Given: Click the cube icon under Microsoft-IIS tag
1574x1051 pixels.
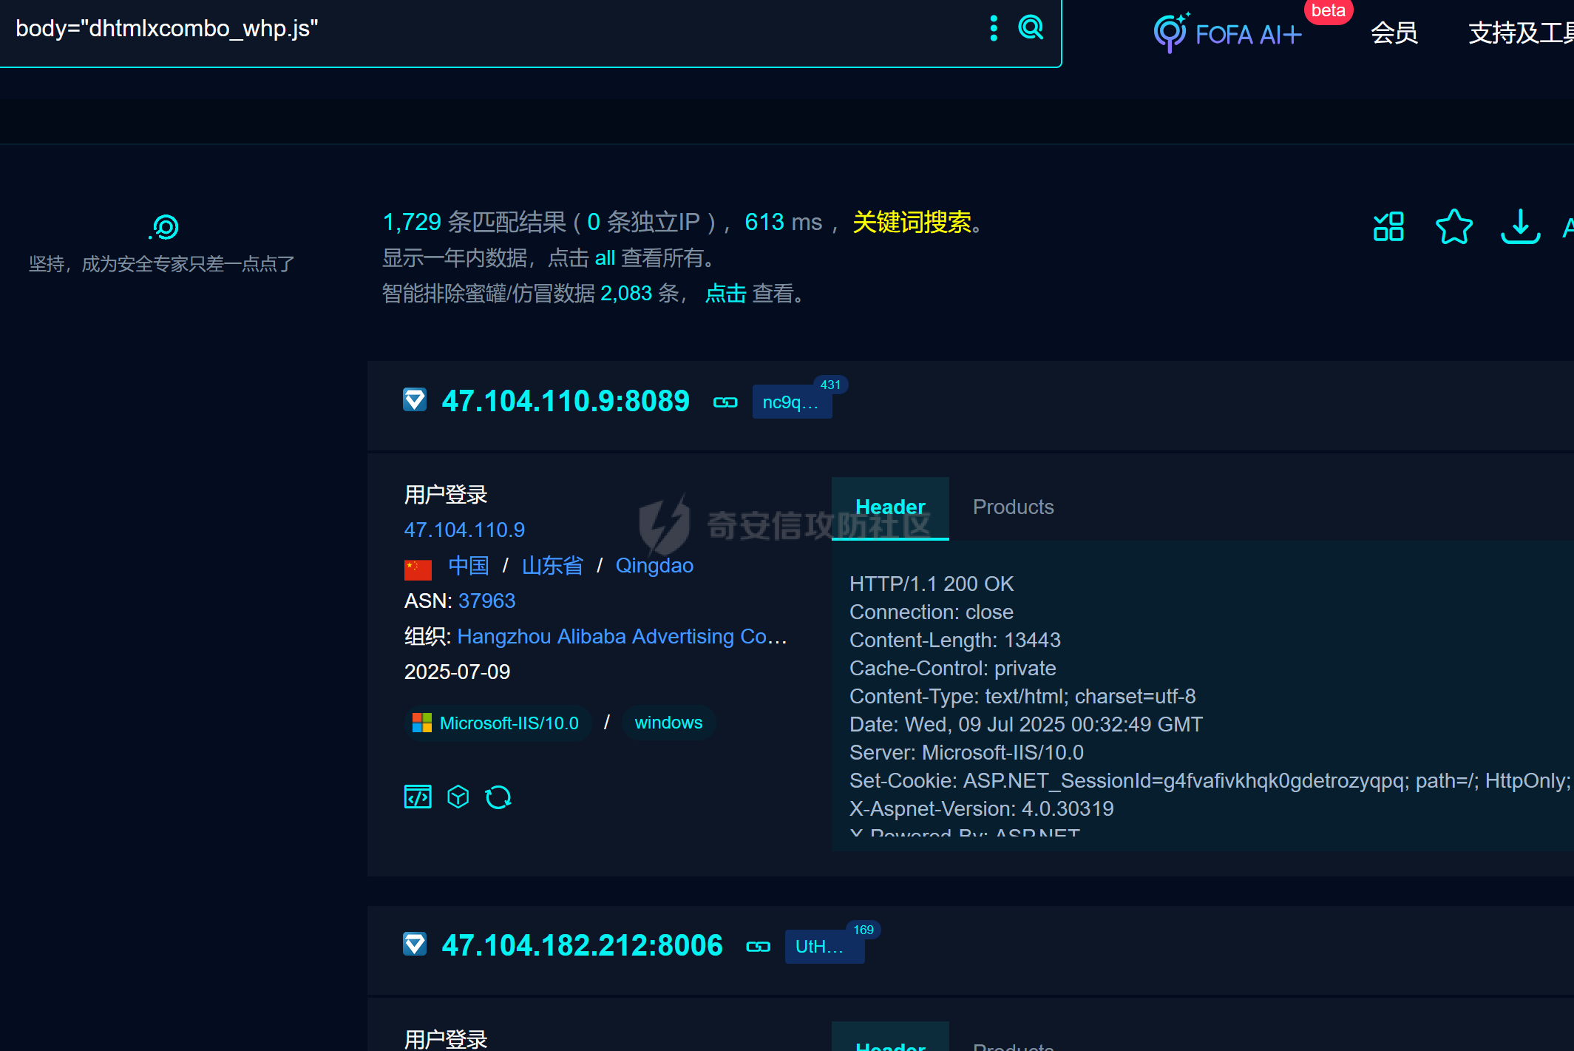Looking at the screenshot, I should (x=458, y=797).
